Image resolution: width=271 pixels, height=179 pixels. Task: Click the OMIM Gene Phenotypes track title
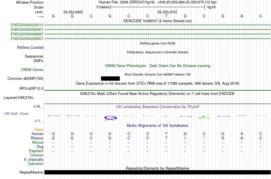[158, 66]
